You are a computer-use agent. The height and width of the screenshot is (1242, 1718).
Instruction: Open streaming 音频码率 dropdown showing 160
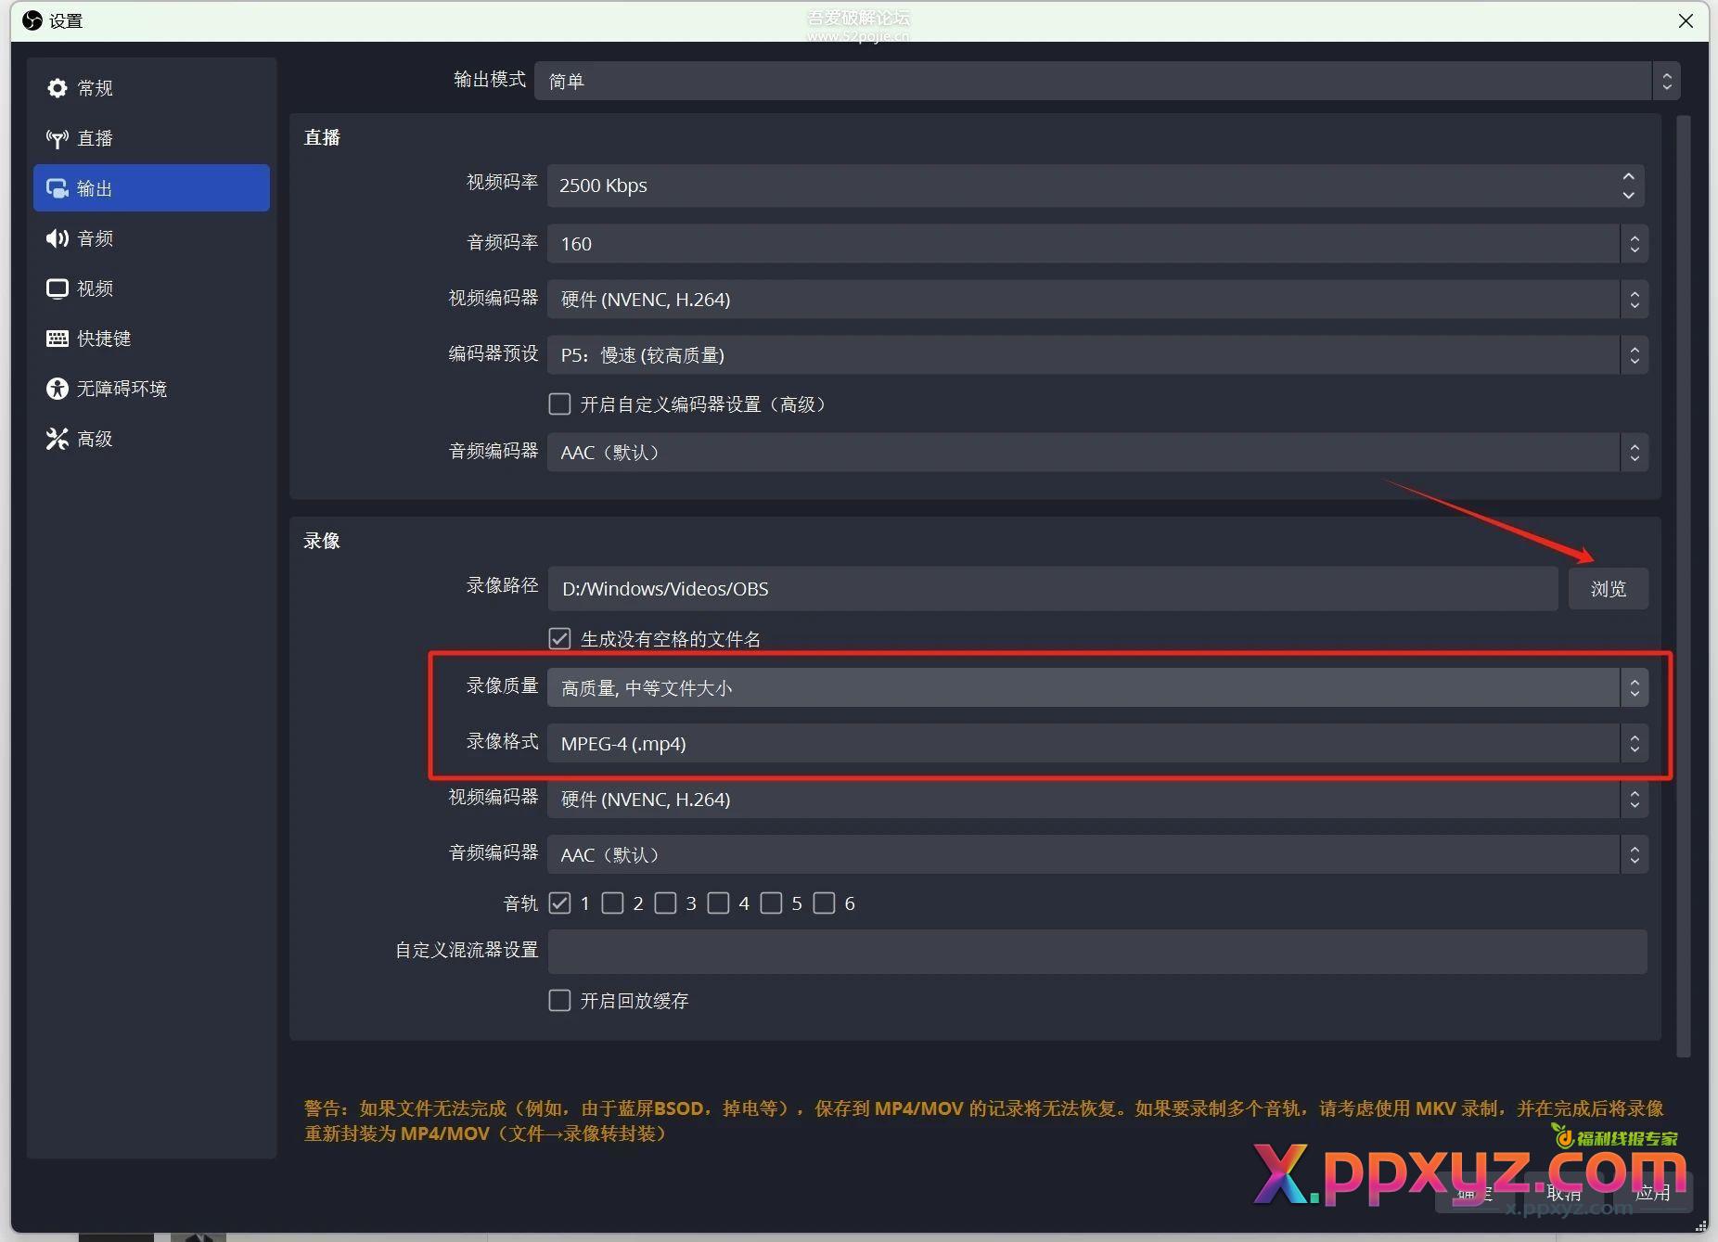(1097, 244)
